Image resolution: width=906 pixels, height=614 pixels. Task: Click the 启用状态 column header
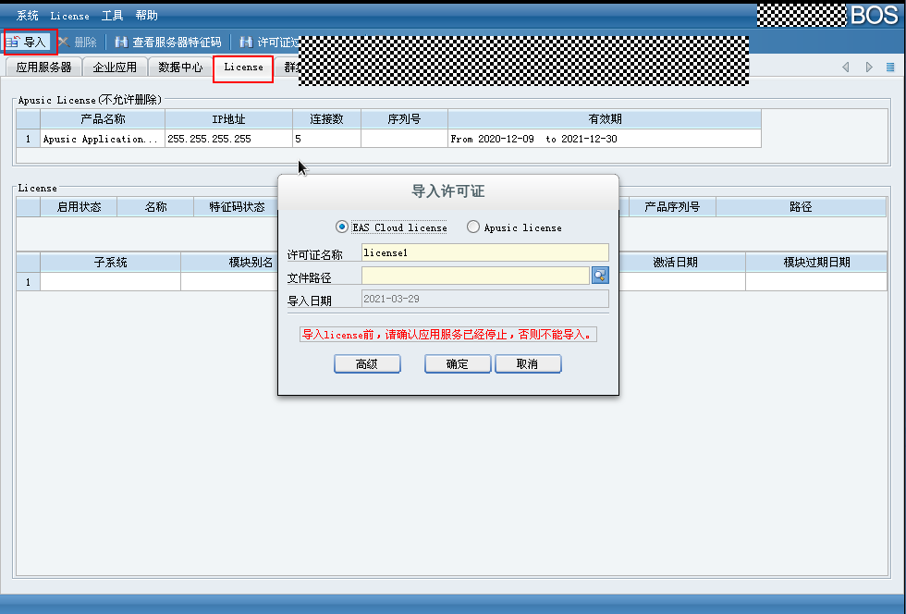pos(79,207)
